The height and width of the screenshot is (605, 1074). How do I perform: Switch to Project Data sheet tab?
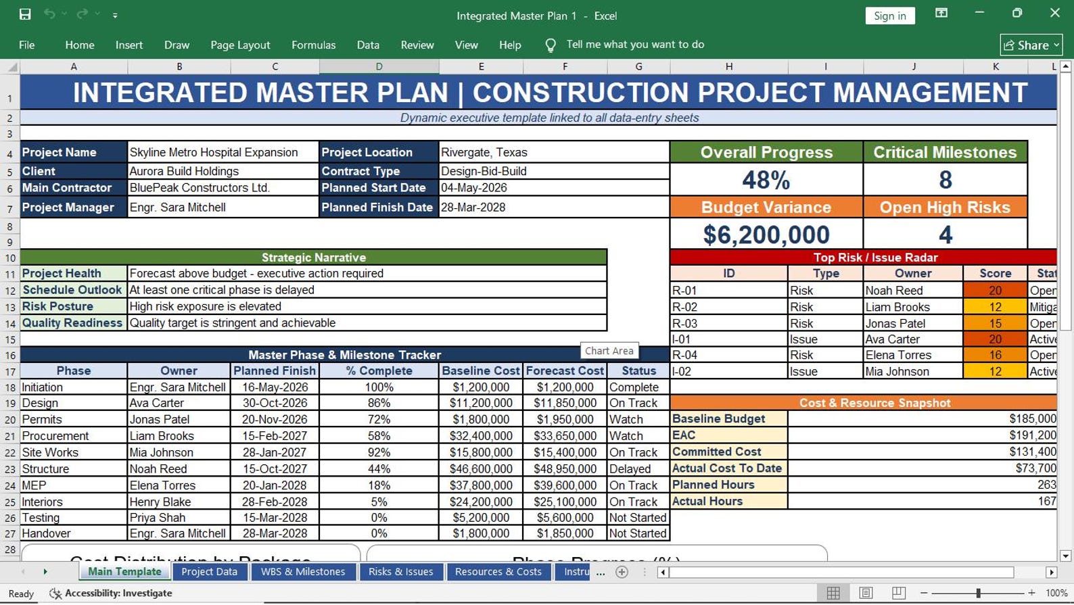(209, 572)
